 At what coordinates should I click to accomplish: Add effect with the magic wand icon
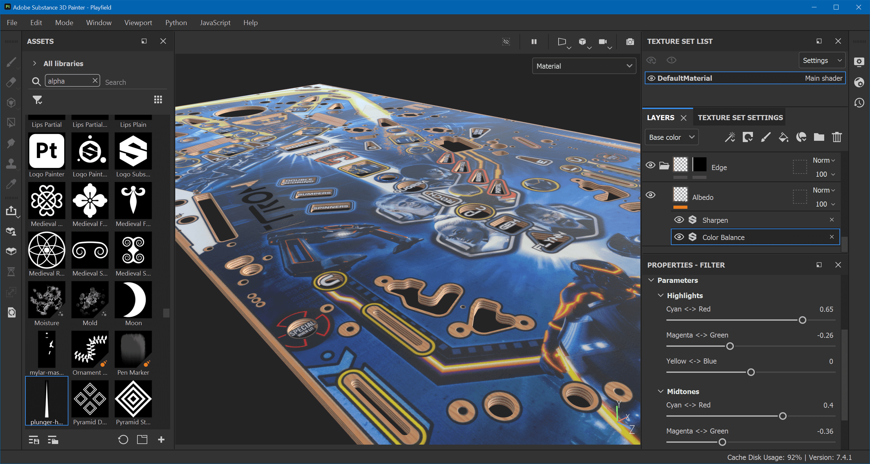click(x=730, y=137)
